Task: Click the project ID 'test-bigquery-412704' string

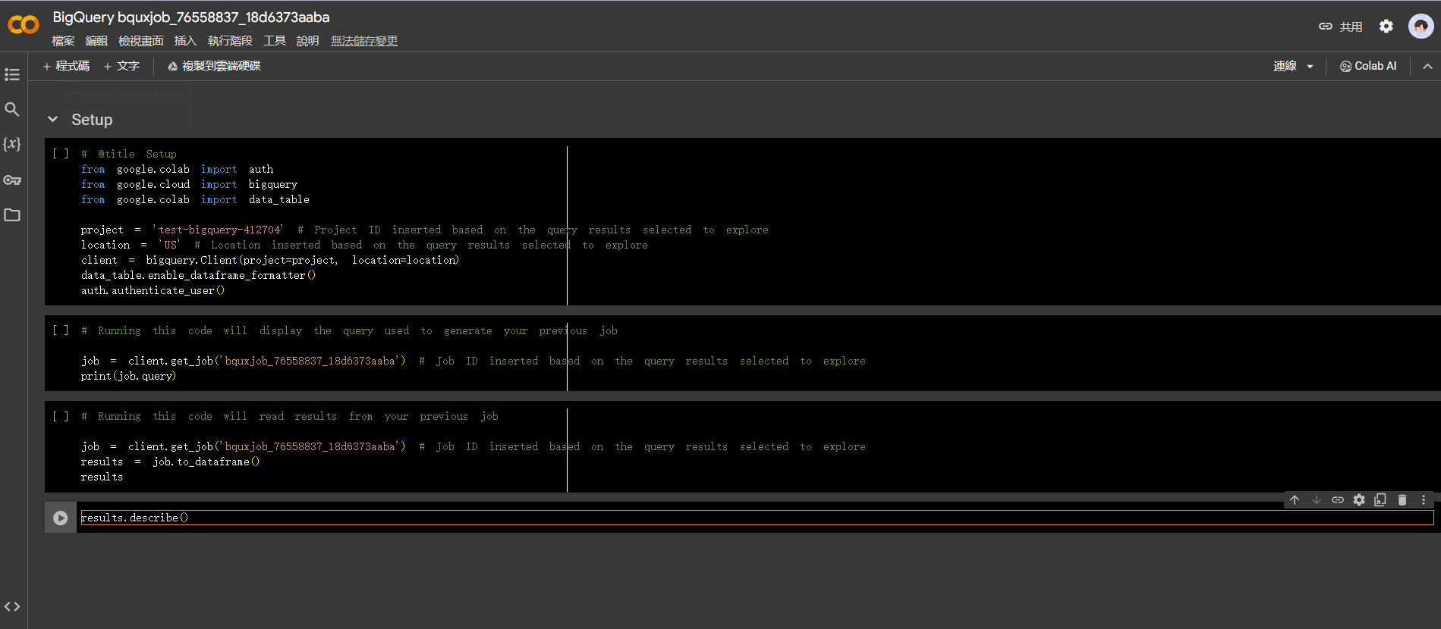Action: point(218,230)
